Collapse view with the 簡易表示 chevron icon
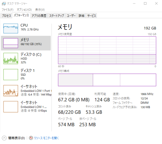This screenshot has width=162, height=144. click(x=4, y=138)
